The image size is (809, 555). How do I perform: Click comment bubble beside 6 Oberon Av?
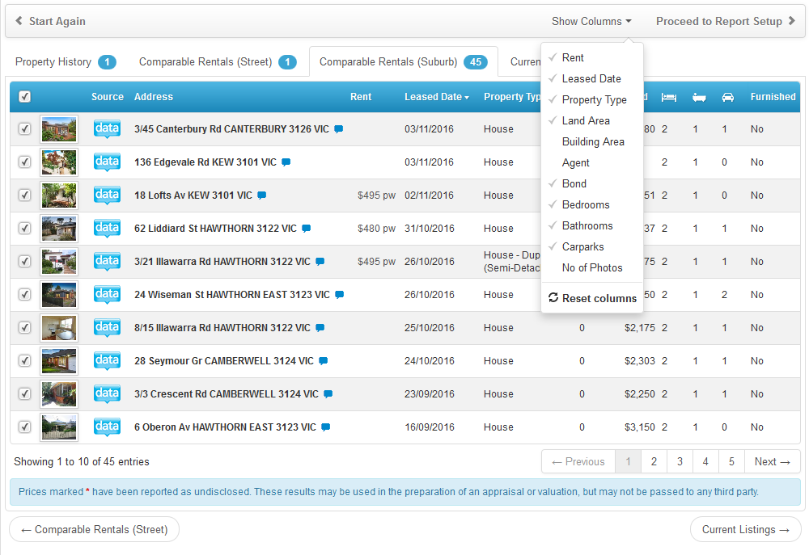click(325, 427)
